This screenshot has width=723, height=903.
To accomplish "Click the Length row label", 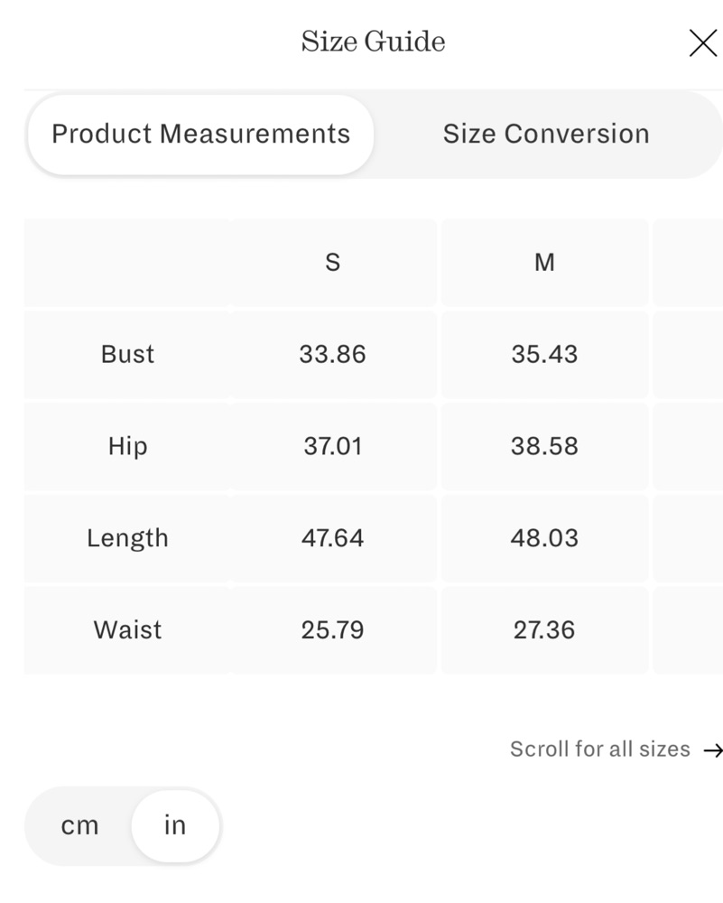I will coord(127,538).
